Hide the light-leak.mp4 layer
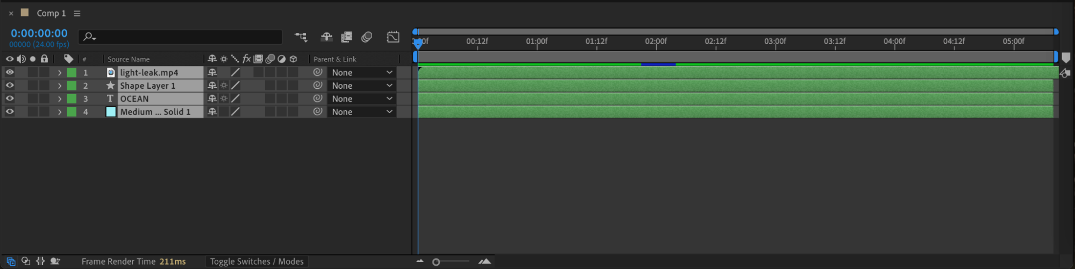The image size is (1075, 269). pyautogui.click(x=10, y=72)
